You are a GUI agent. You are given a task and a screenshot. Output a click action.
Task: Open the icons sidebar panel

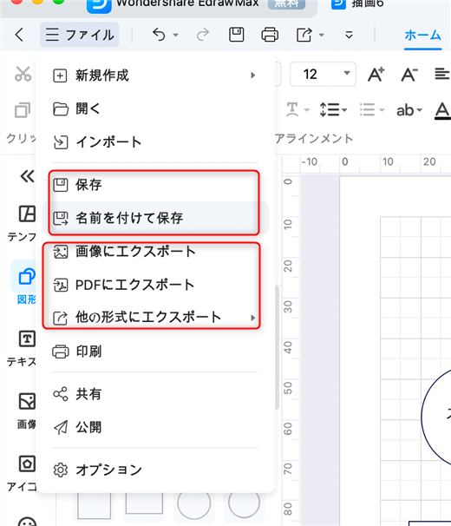27,464
